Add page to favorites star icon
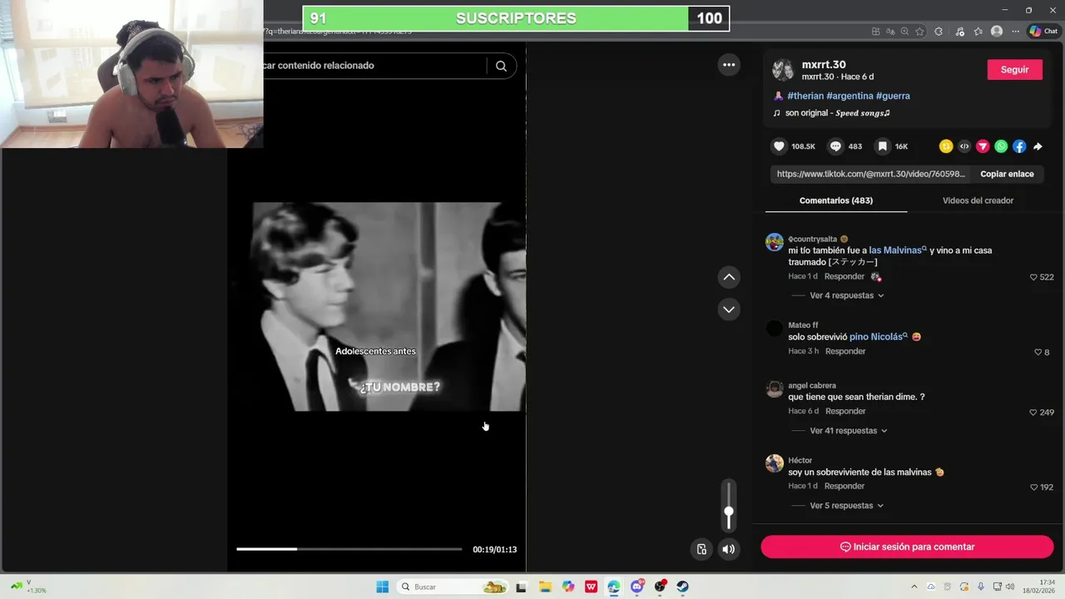The image size is (1065, 599). (x=919, y=32)
